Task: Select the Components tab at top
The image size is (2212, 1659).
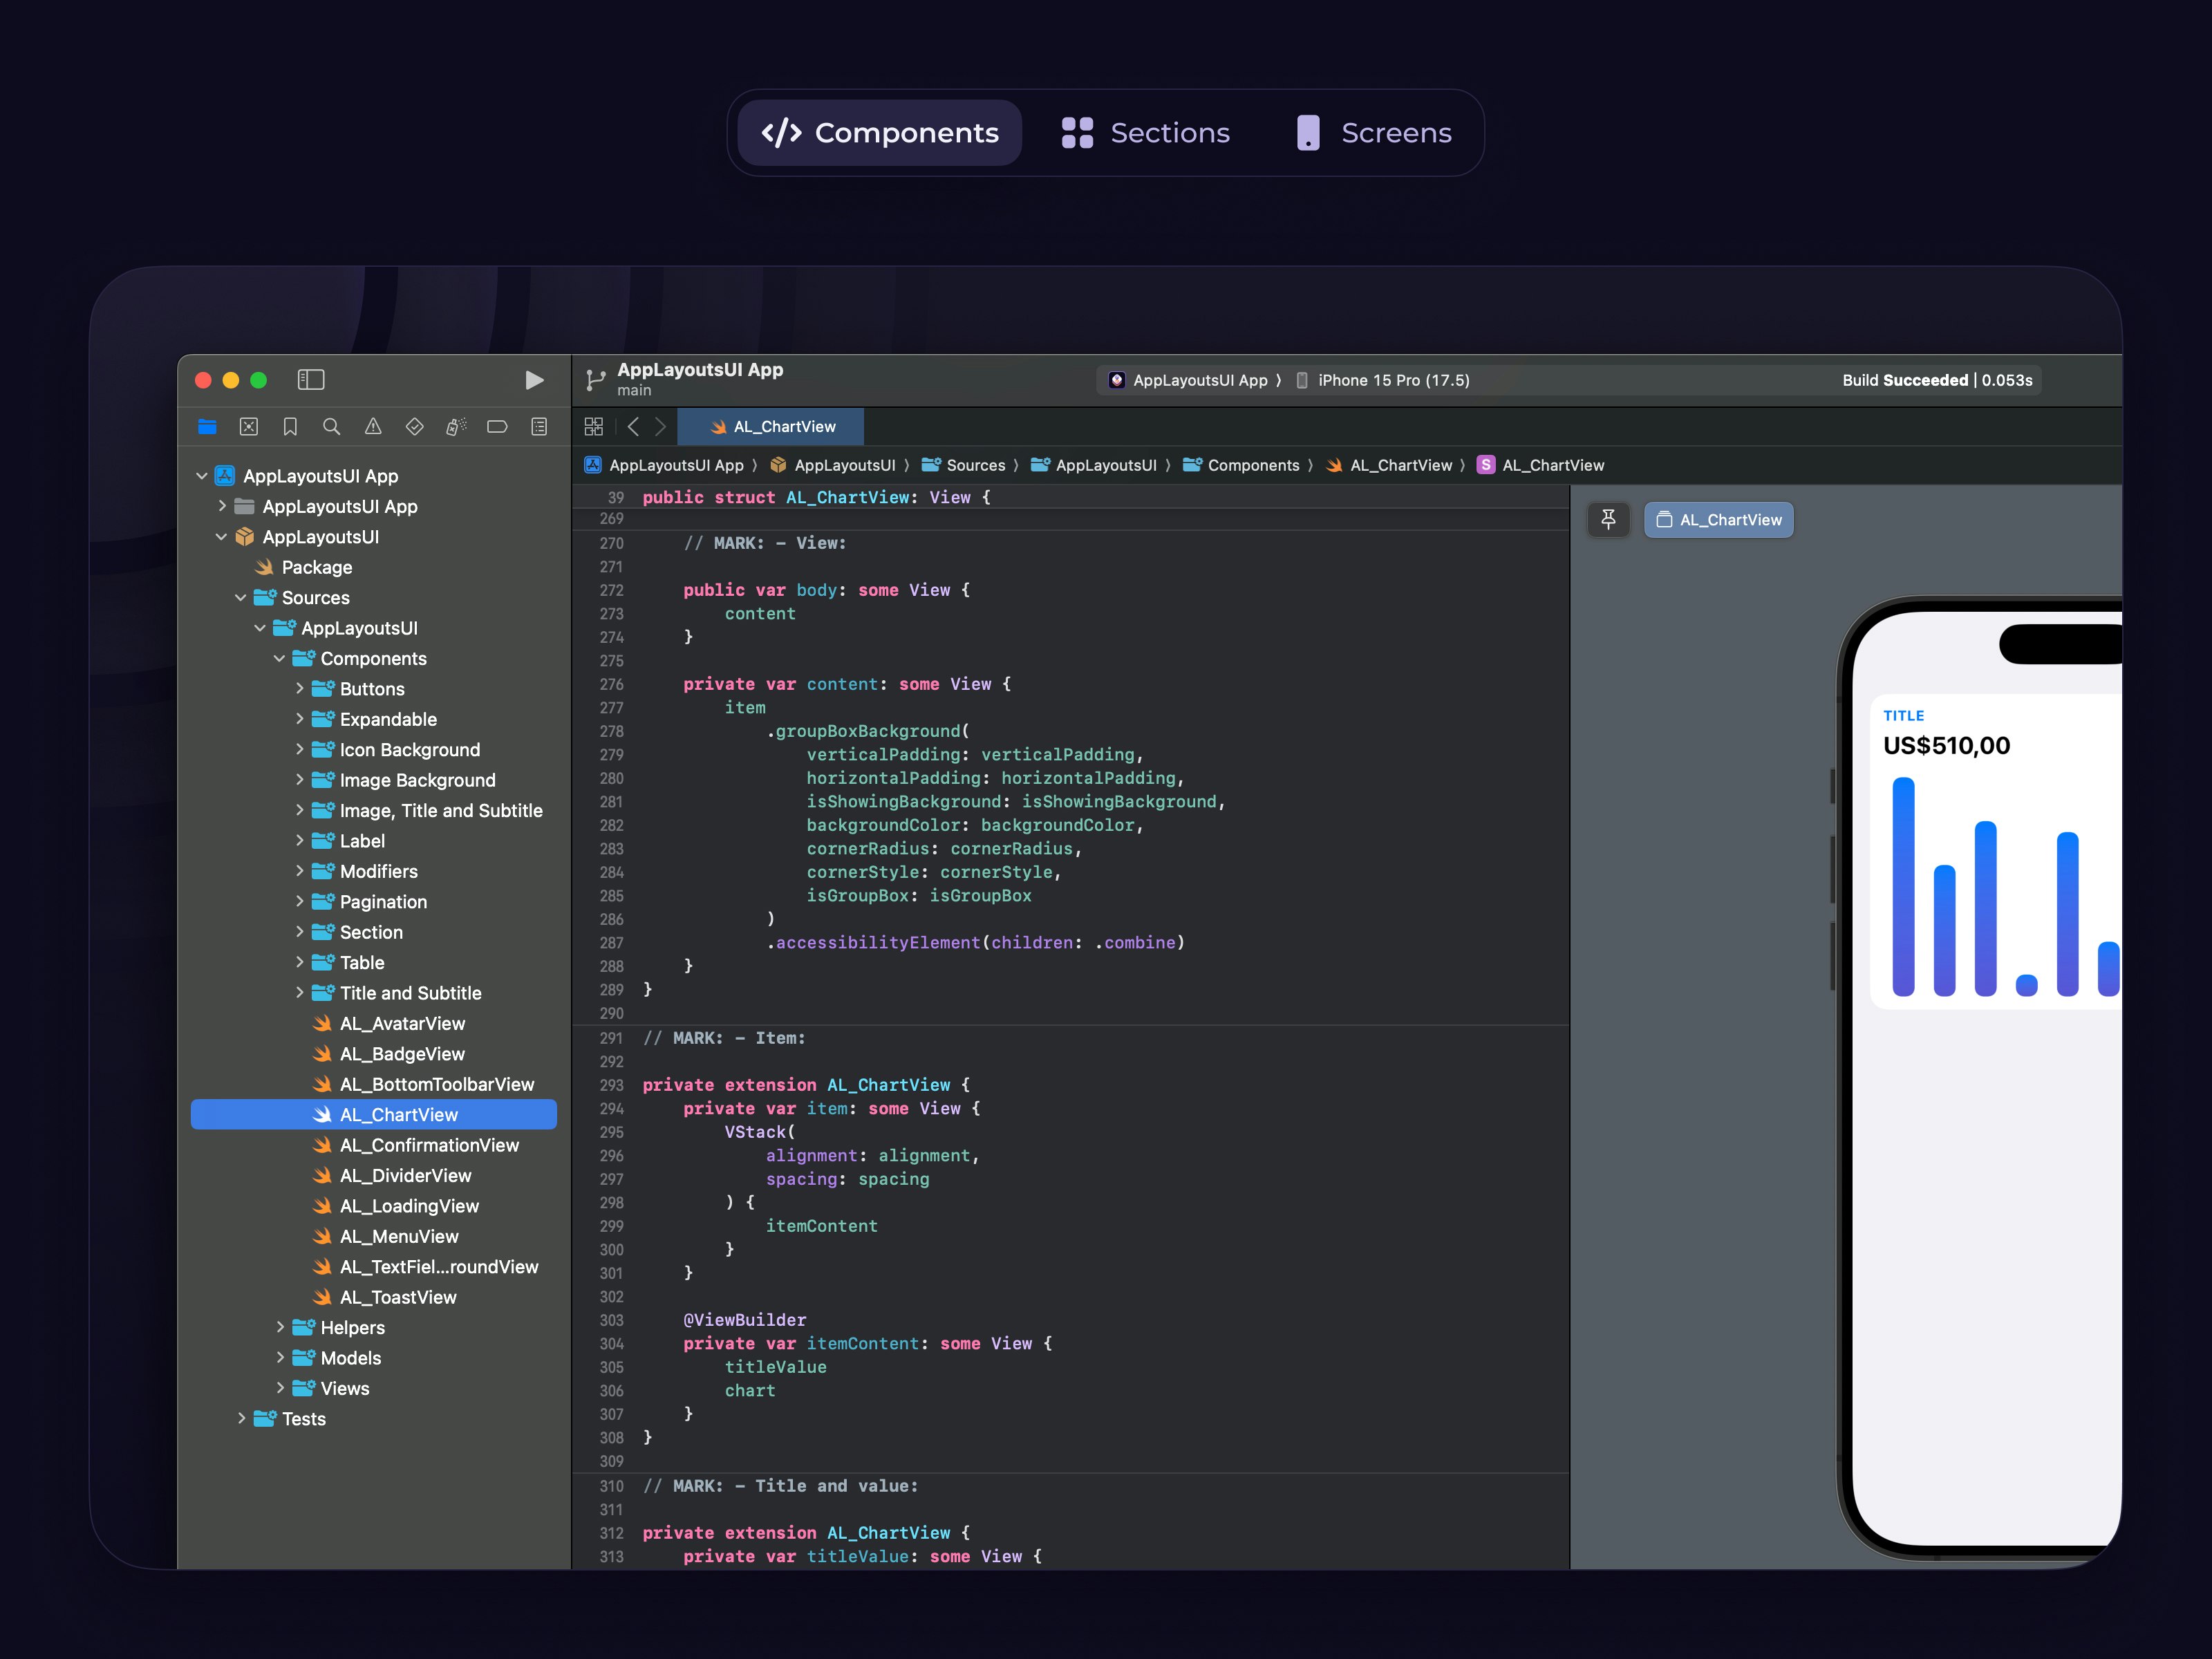Action: pos(880,133)
